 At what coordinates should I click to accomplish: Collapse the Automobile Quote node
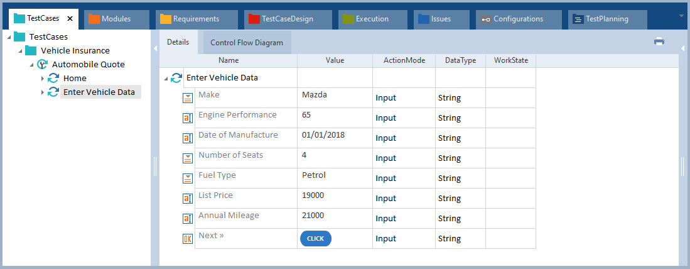(x=31, y=65)
